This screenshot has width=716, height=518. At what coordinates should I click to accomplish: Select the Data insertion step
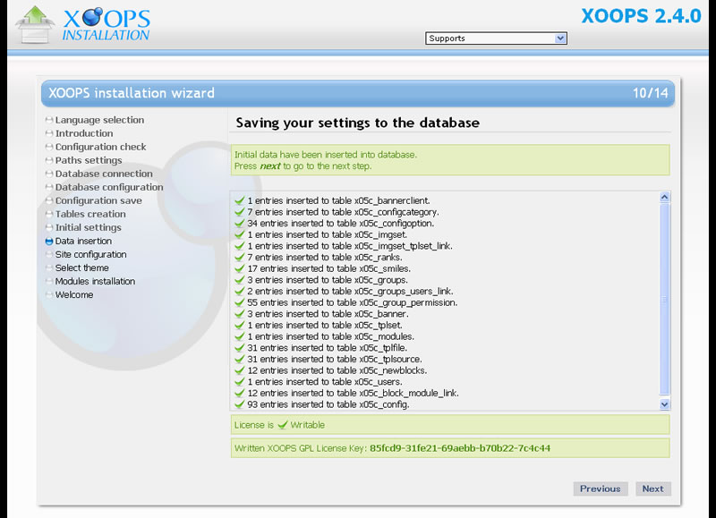(x=83, y=241)
